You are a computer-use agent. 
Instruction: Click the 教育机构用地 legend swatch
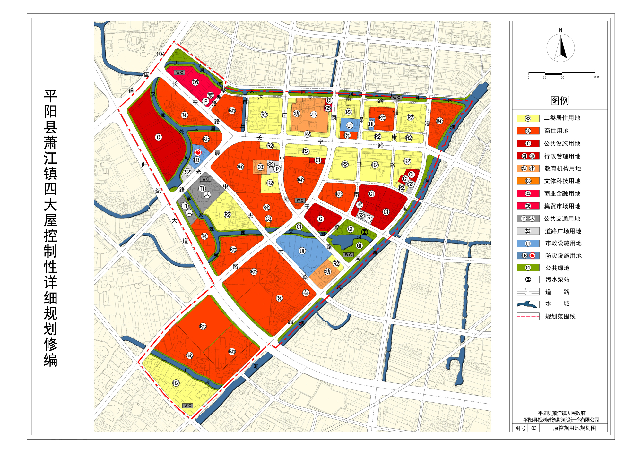tap(528, 168)
